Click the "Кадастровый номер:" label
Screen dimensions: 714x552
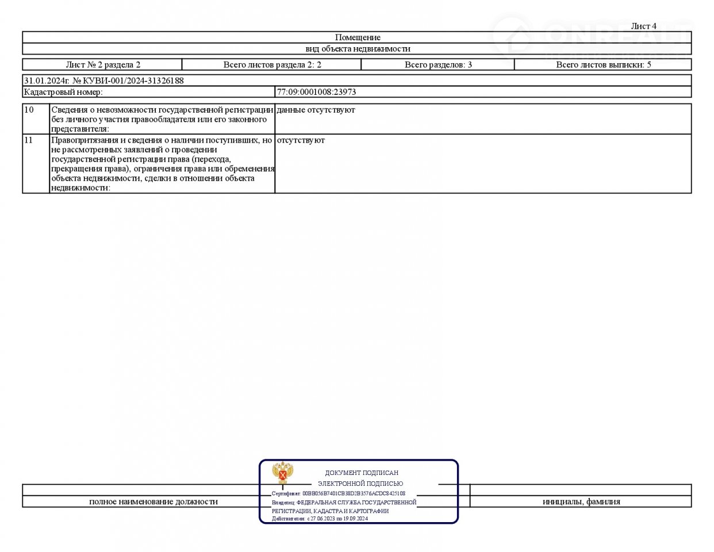coord(63,92)
